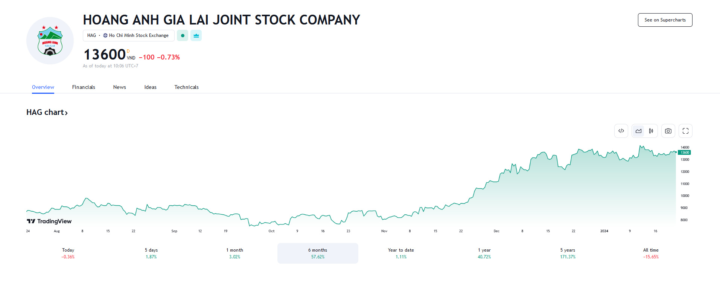This screenshot has width=720, height=284.
Task: Click the green market open status icon
Action: coord(183,35)
